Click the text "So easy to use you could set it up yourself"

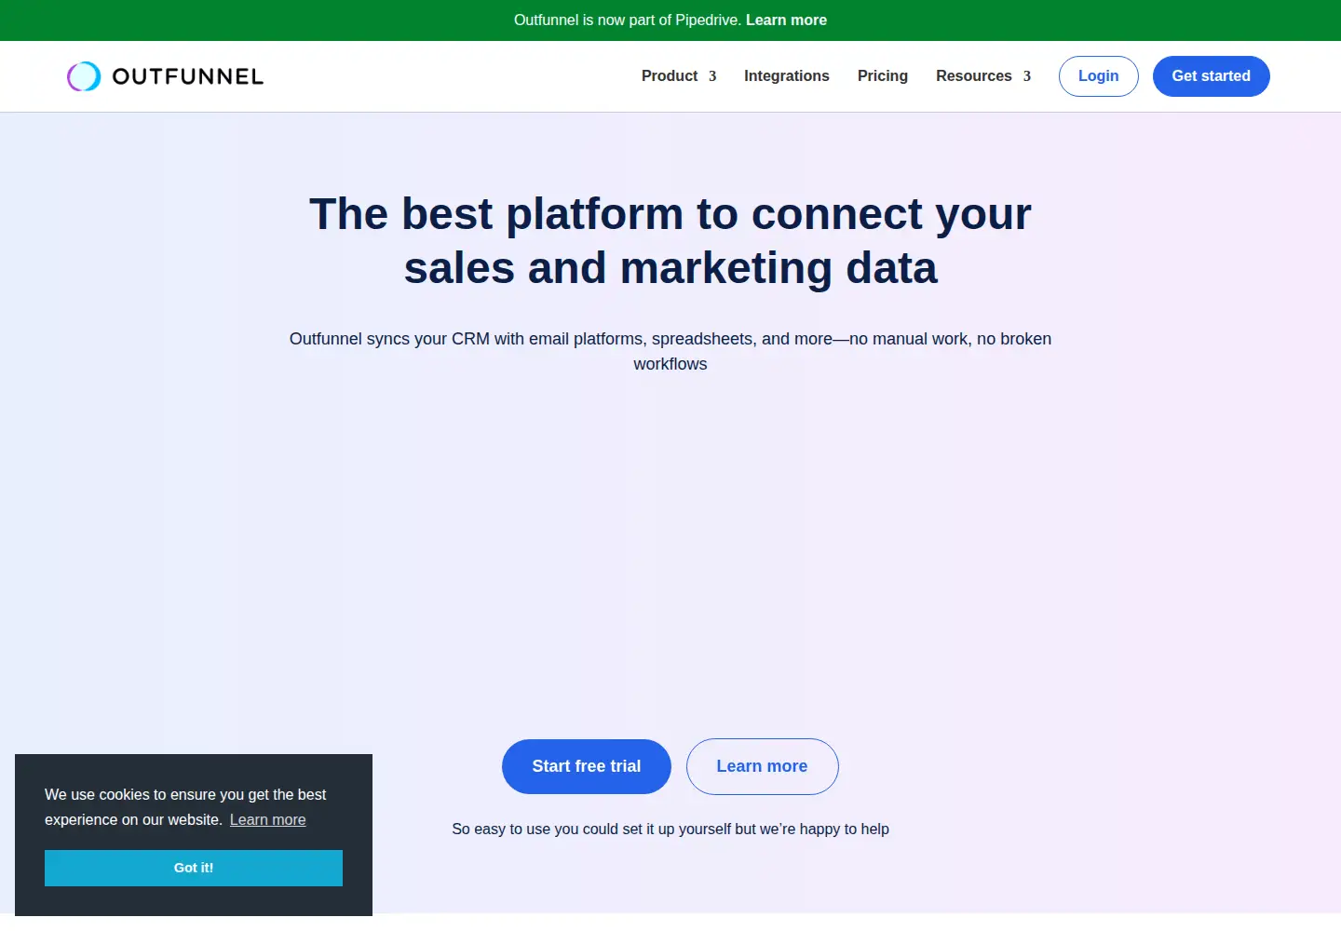pyautogui.click(x=591, y=830)
